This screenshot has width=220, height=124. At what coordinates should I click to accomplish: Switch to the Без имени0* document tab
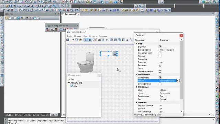tap(71, 14)
